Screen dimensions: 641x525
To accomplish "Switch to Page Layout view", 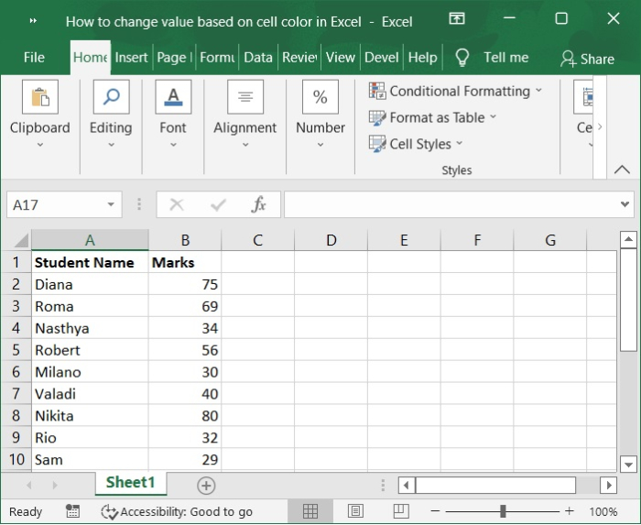I will (x=355, y=511).
